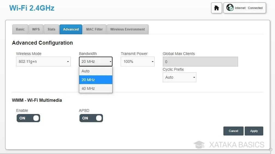The width and height of the screenshot is (275, 154).
Task: Click the Global Max Clients field
Action: (x=200, y=62)
